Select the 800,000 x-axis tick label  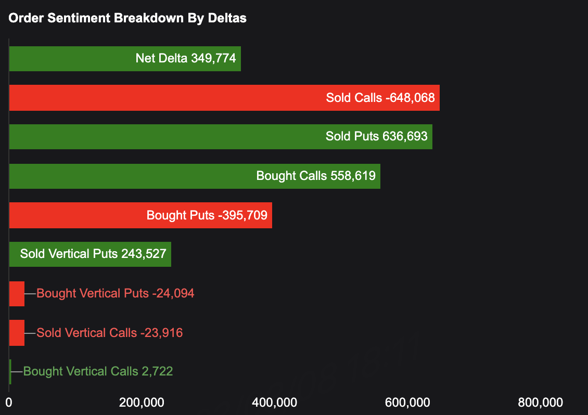(541, 403)
